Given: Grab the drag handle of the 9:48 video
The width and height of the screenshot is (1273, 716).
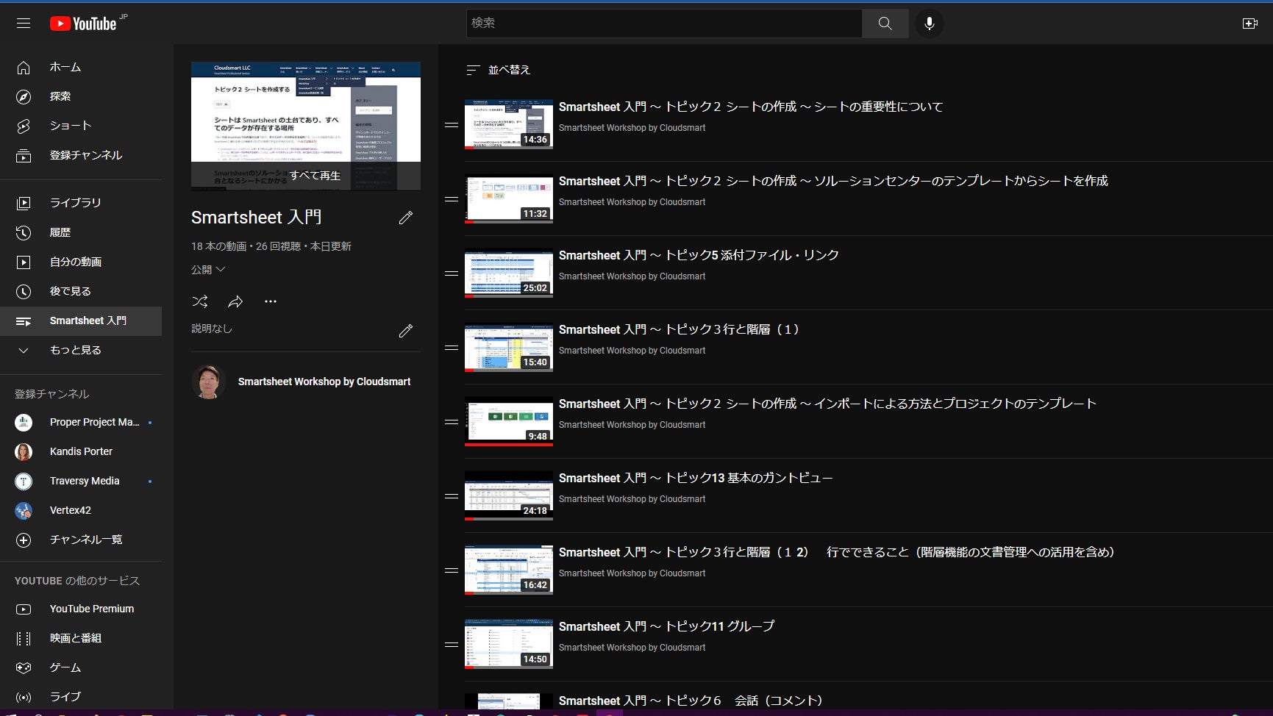Looking at the screenshot, I should point(452,422).
